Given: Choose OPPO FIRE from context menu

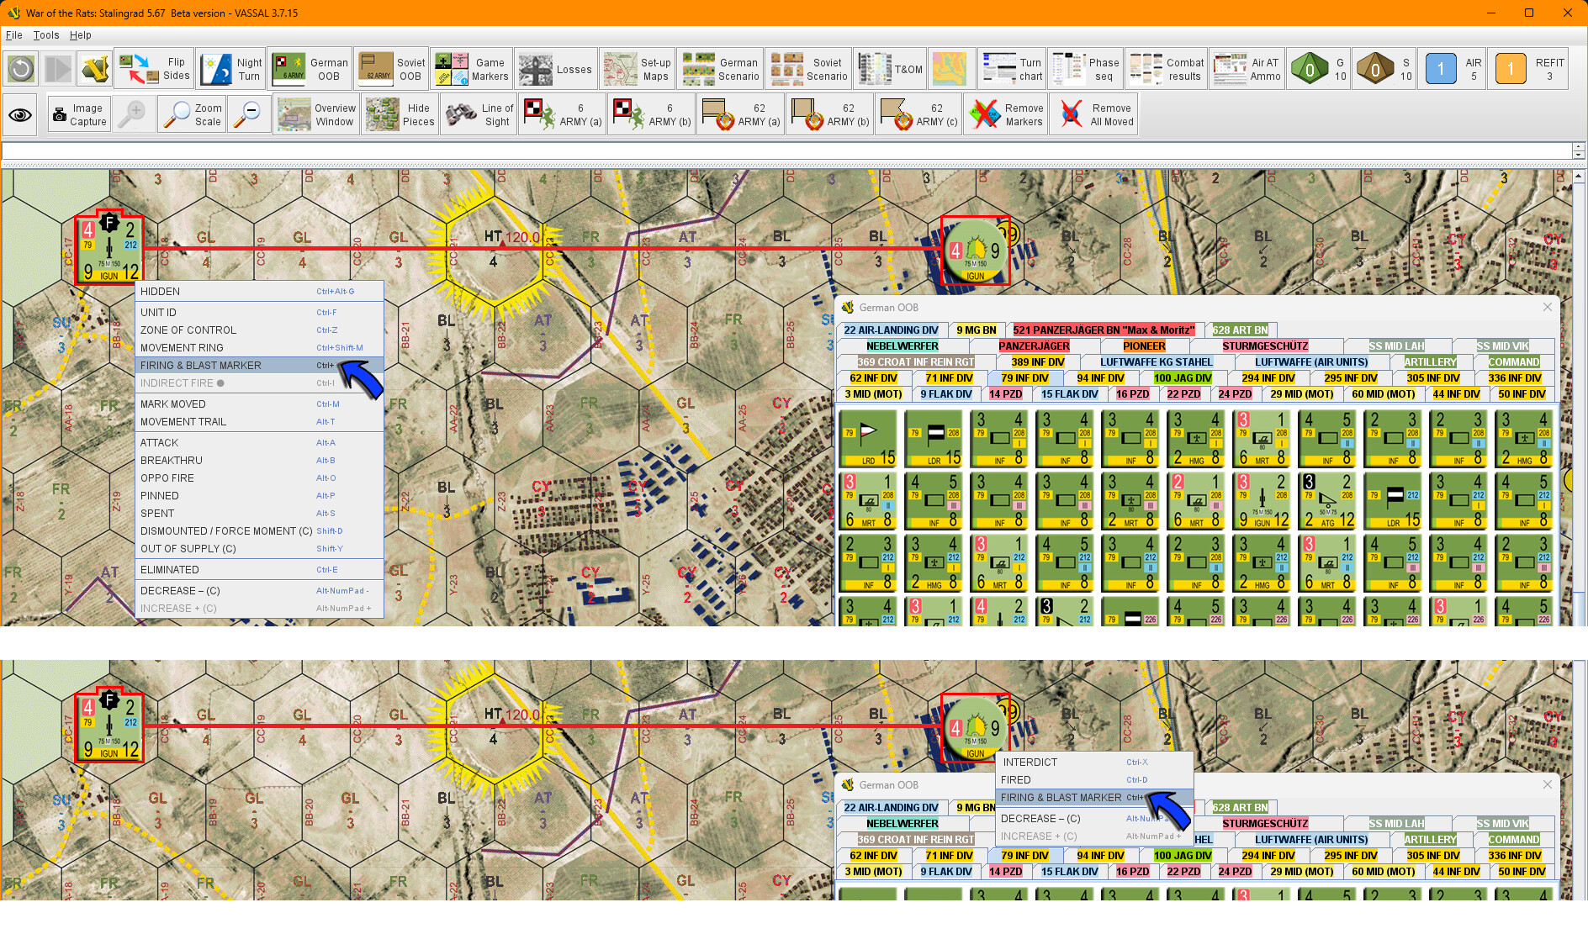Looking at the screenshot, I should [x=167, y=478].
